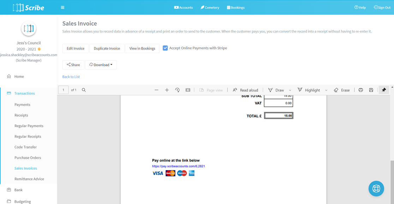Open the Help page
The height and width of the screenshot is (204, 394).
360,7
